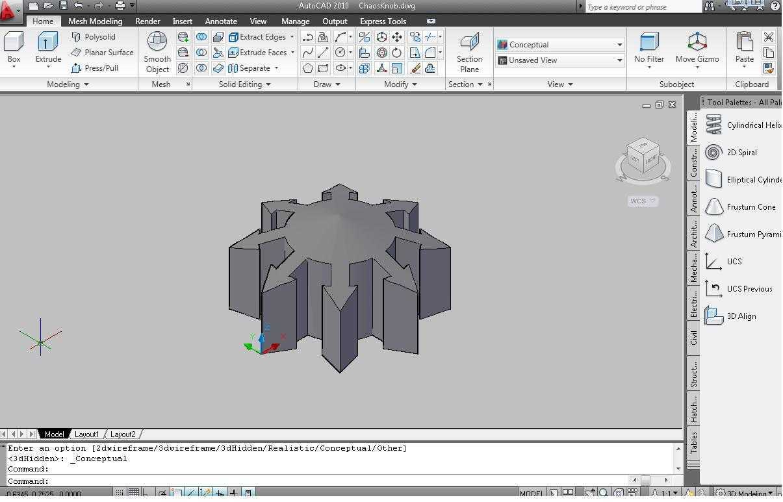
Task: Toggle MODEL space button in status bar
Action: [x=531, y=494]
